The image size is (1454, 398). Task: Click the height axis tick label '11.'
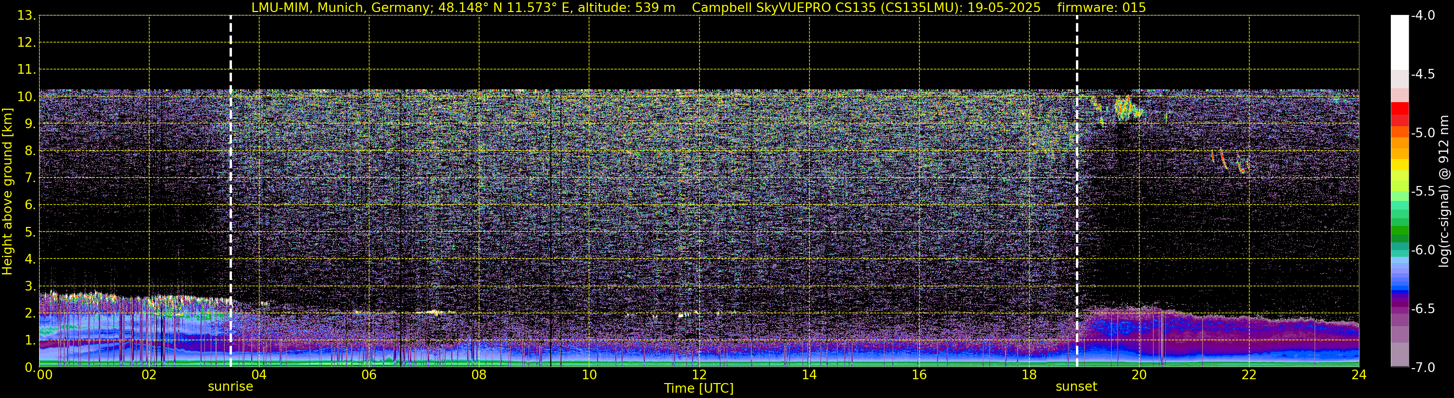[27, 70]
